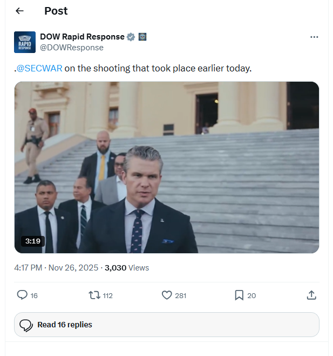Screen dimensions: 333x356
Task: Click the verified checkmark badge
Action: (x=131, y=37)
